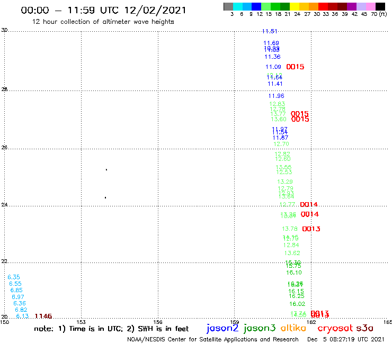Select the altika legend label
392x344 pixels.
point(293,328)
